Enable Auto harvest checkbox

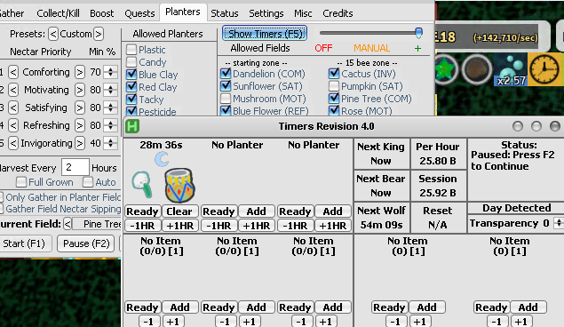tap(88, 182)
